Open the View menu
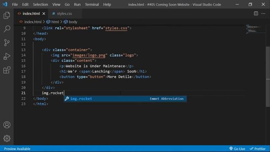Image resolution: width=270 pixels, height=152 pixels. pyautogui.click(x=56, y=5)
